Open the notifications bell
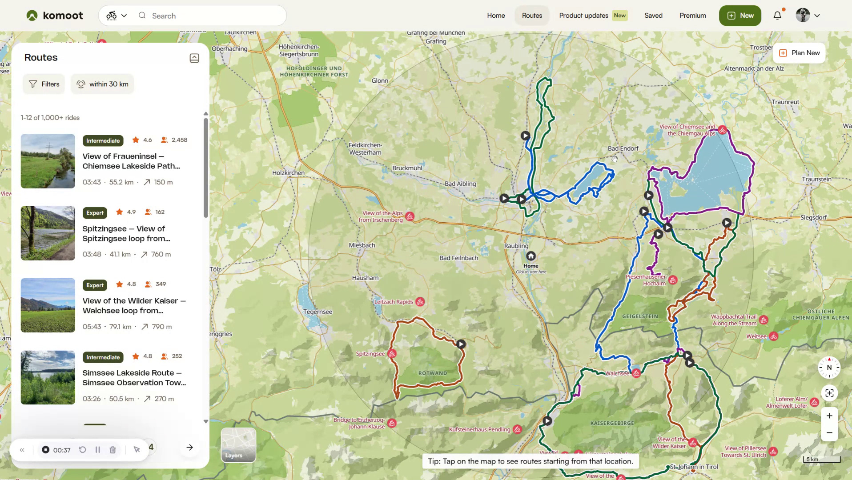 coord(776,15)
